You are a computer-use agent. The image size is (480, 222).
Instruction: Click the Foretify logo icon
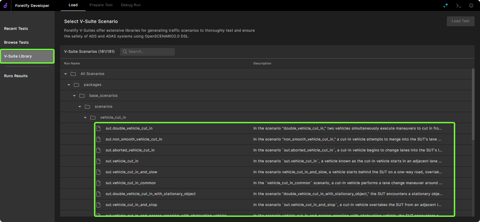(x=6, y=5)
